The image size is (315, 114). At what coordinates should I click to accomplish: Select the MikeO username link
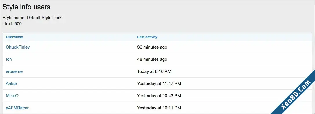[12, 96]
